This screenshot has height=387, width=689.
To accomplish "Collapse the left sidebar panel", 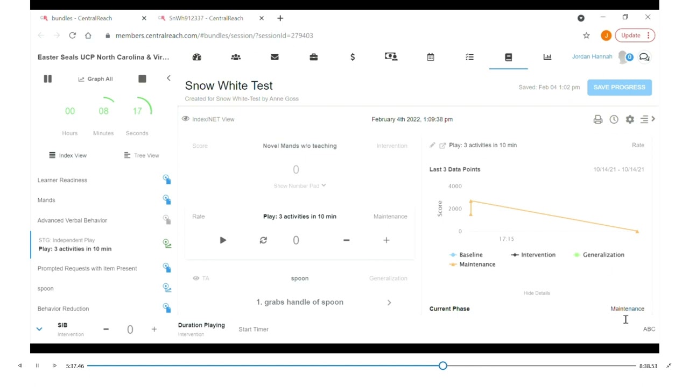I will (168, 78).
